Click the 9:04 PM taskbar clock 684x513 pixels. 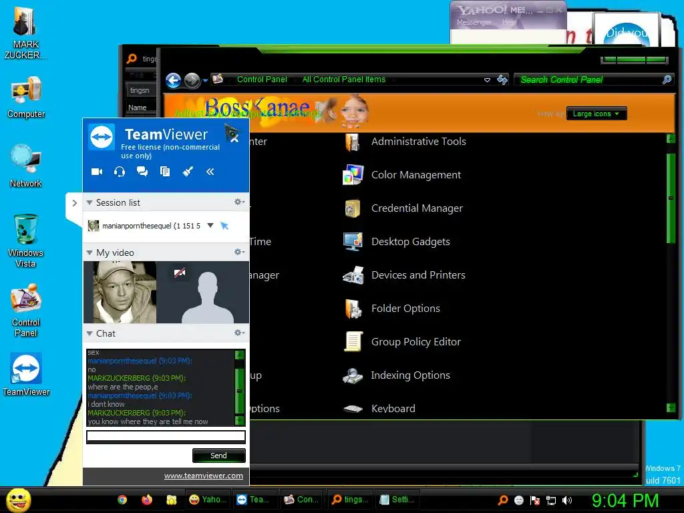(x=625, y=500)
